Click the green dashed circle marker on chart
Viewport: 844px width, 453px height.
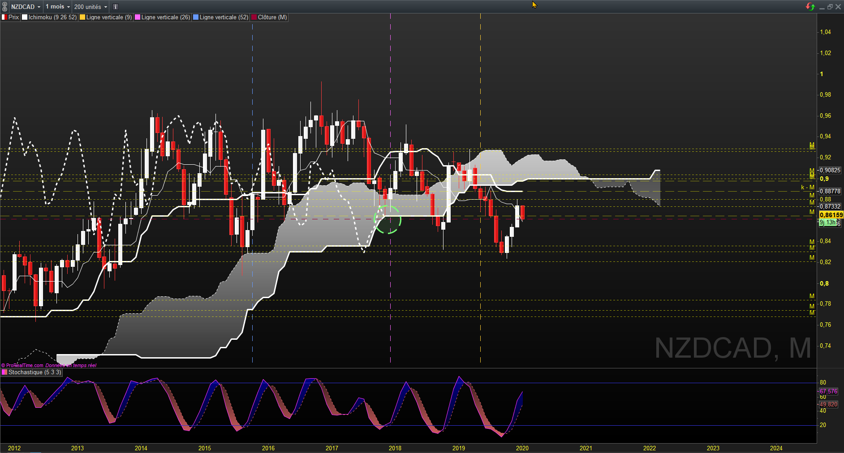pos(387,219)
